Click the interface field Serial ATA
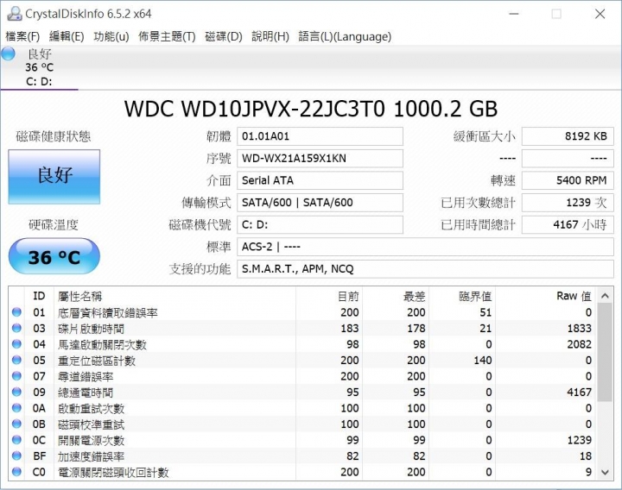The height and width of the screenshot is (490, 622). tap(320, 180)
